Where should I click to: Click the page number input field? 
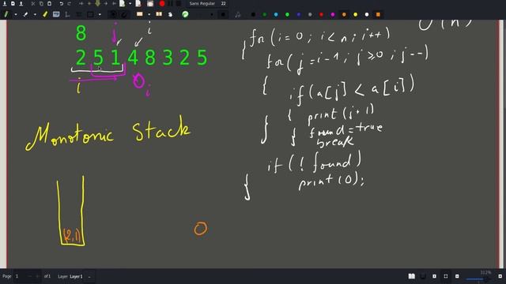(x=27, y=276)
